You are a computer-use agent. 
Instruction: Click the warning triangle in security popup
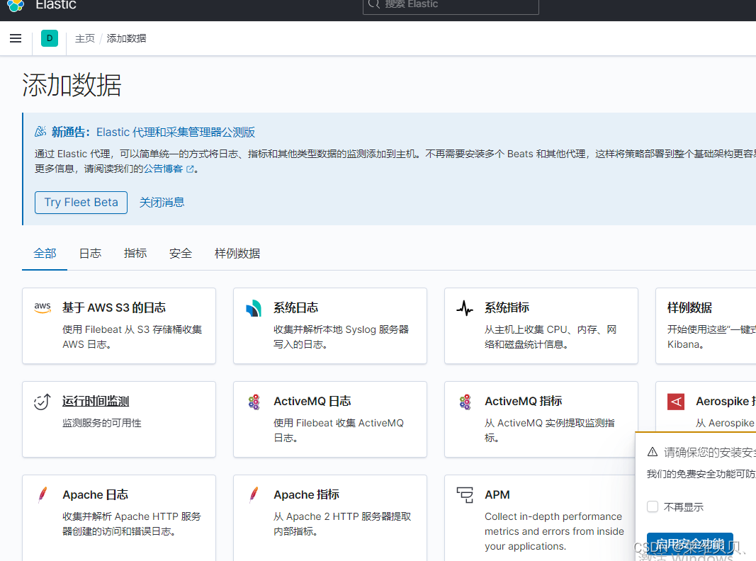coord(653,452)
